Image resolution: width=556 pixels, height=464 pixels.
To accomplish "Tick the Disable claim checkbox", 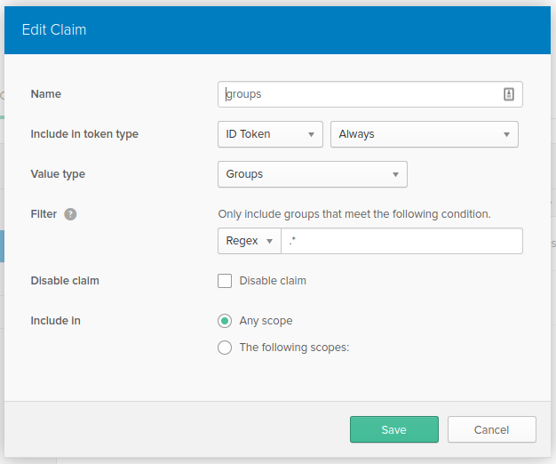I will click(x=225, y=281).
